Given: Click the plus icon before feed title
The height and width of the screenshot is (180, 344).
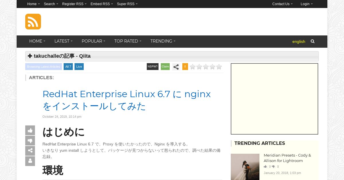Looking at the screenshot, I should click(x=30, y=56).
